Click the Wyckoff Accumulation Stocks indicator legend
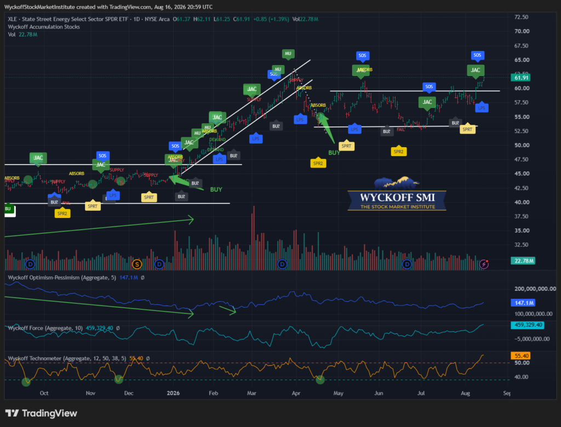 44,27
